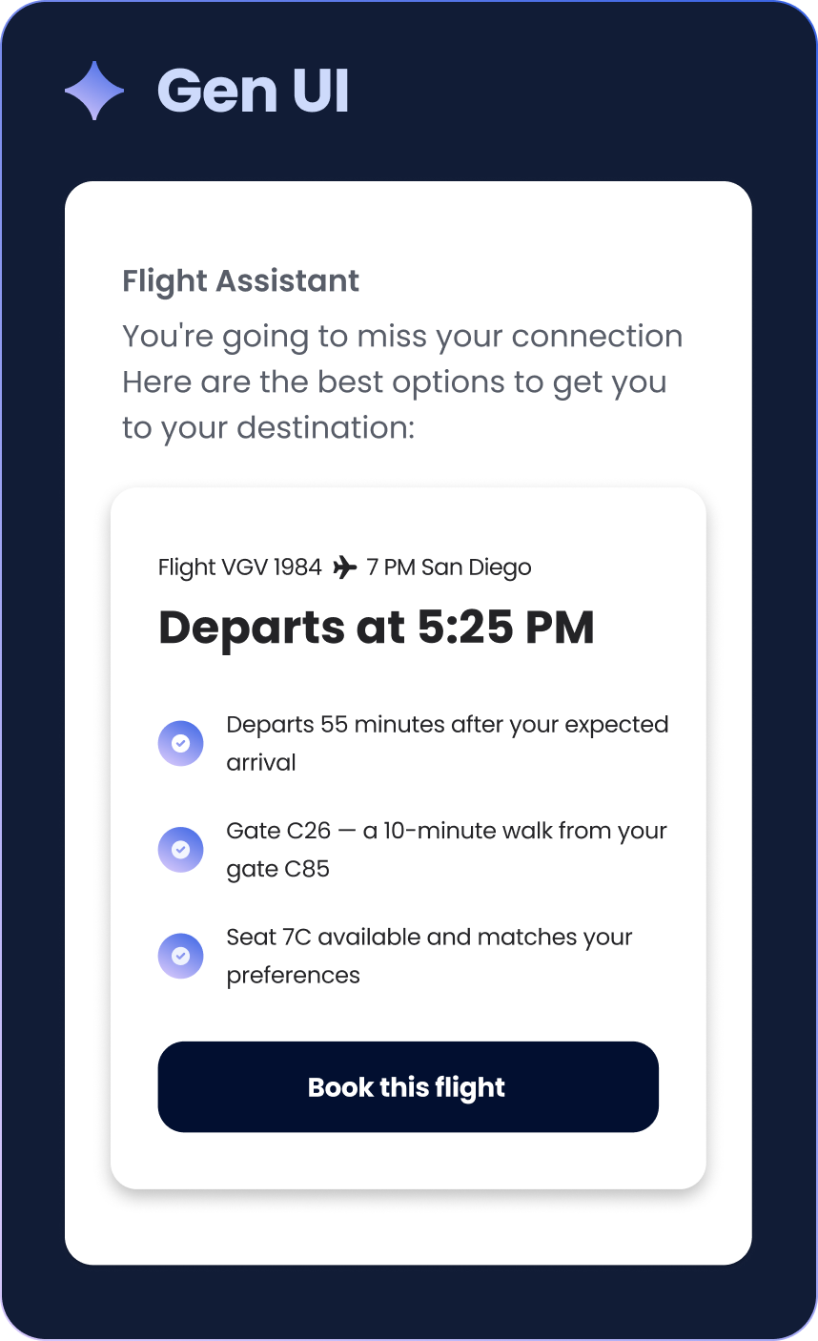Viewport: 818px width, 1341px height.
Task: Open the Departs at 5:25 PM flight entry
Action: point(377,627)
